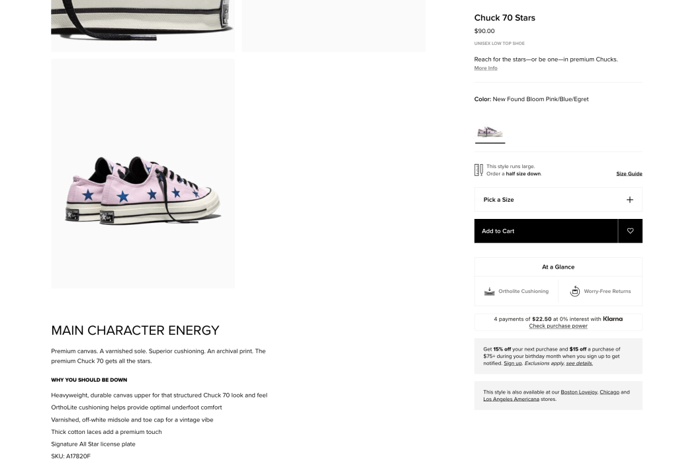The height and width of the screenshot is (465, 677).
Task: Open the see details exclusions link
Action: (x=579, y=363)
